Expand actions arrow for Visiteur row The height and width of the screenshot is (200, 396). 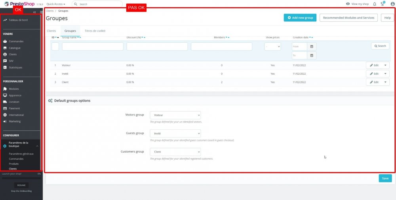pyautogui.click(x=385, y=65)
